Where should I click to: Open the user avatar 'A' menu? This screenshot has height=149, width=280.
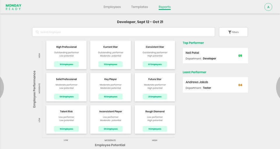268,7
